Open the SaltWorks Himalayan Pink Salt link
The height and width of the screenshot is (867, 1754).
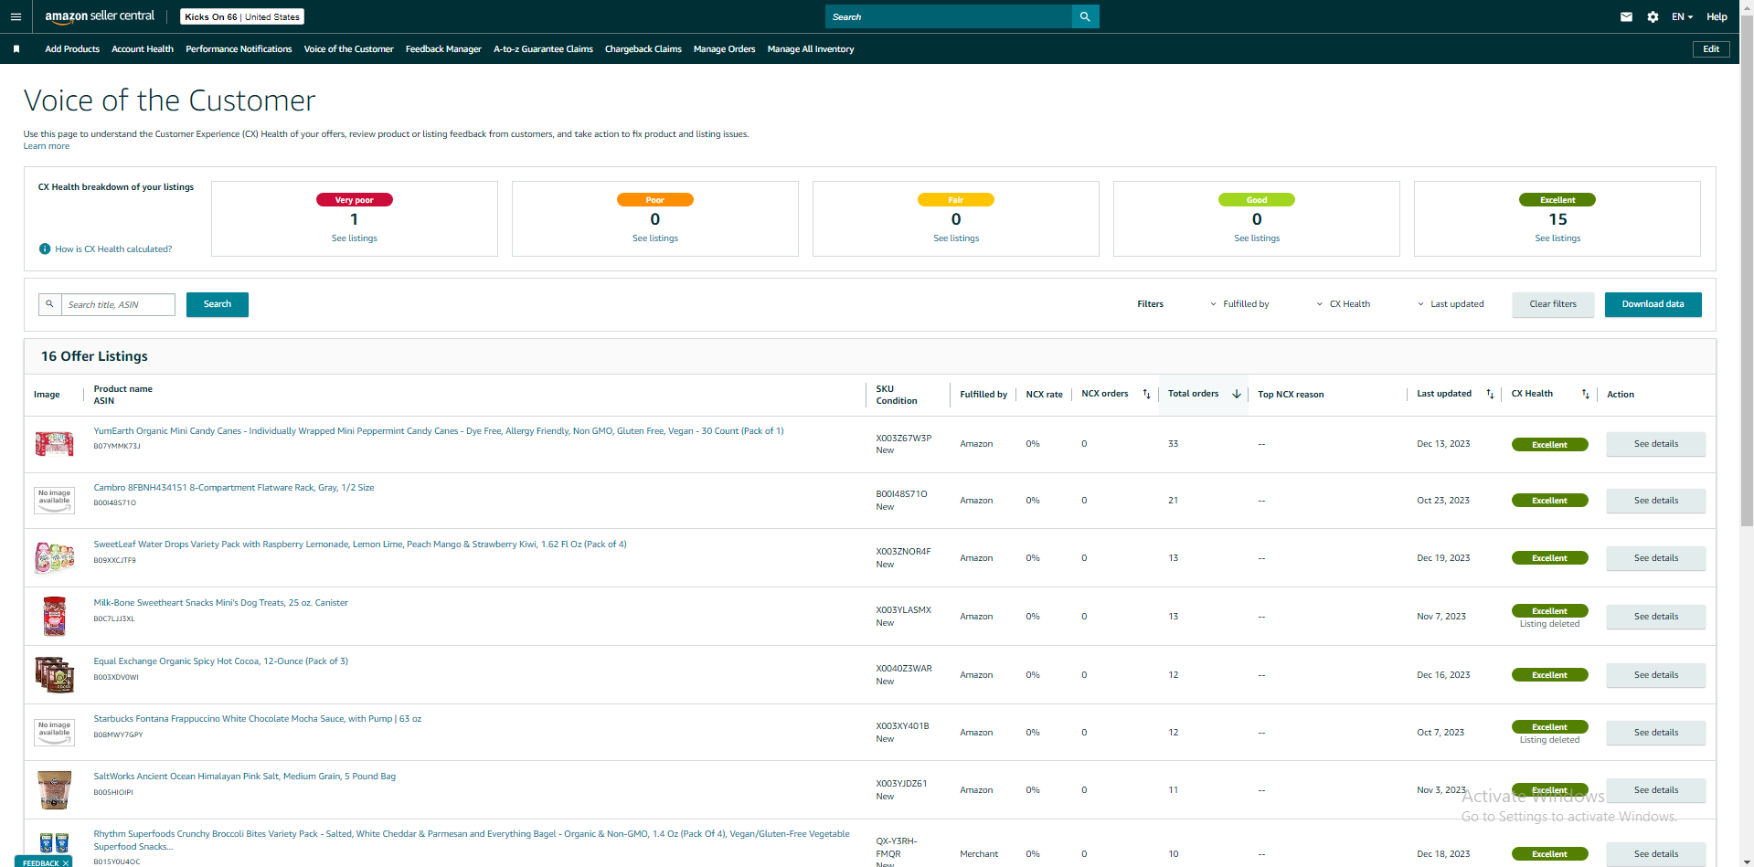pyautogui.click(x=245, y=777)
